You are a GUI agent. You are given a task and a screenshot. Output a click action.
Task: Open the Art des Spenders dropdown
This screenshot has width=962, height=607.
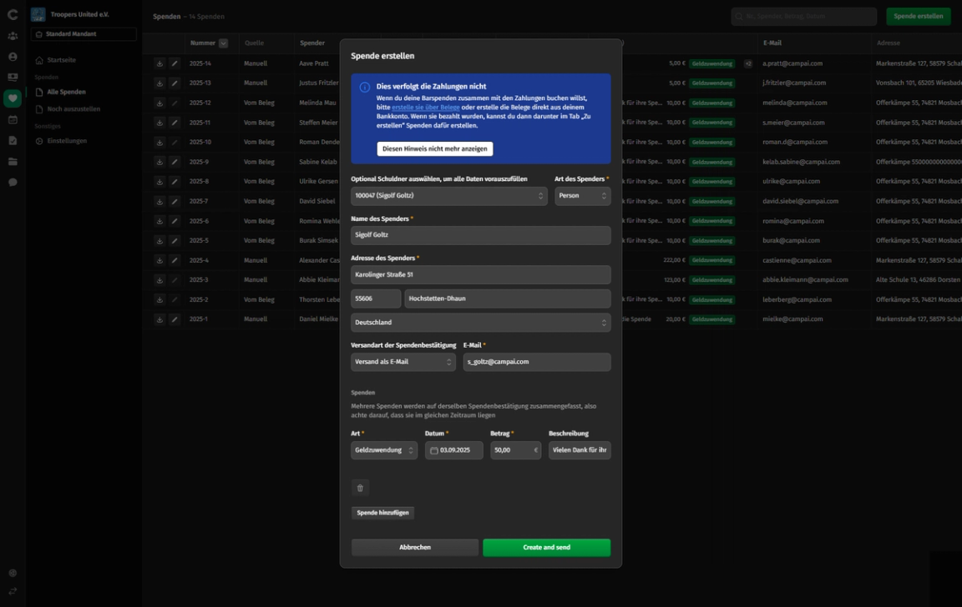(x=582, y=196)
